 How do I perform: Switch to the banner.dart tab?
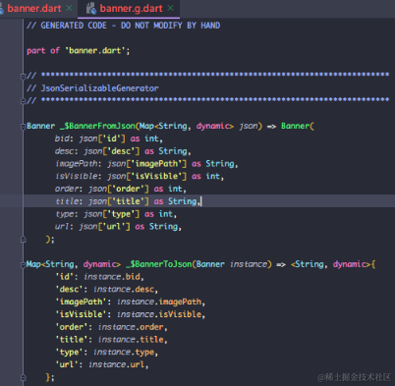(34, 8)
